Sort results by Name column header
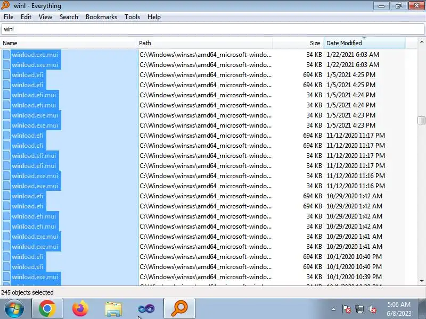This screenshot has width=426, height=319. (69, 43)
